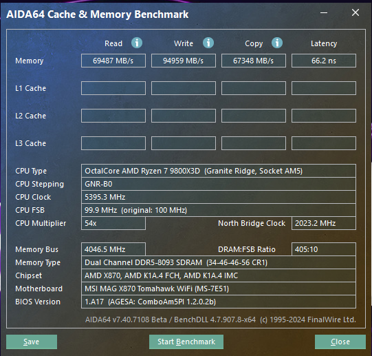This screenshot has height=356, width=372.
Task: Select the Memory Write result field
Action: (x=184, y=61)
